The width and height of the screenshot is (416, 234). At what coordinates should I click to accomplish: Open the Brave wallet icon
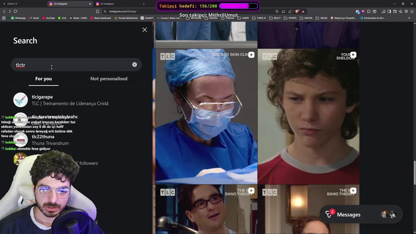pos(395,11)
